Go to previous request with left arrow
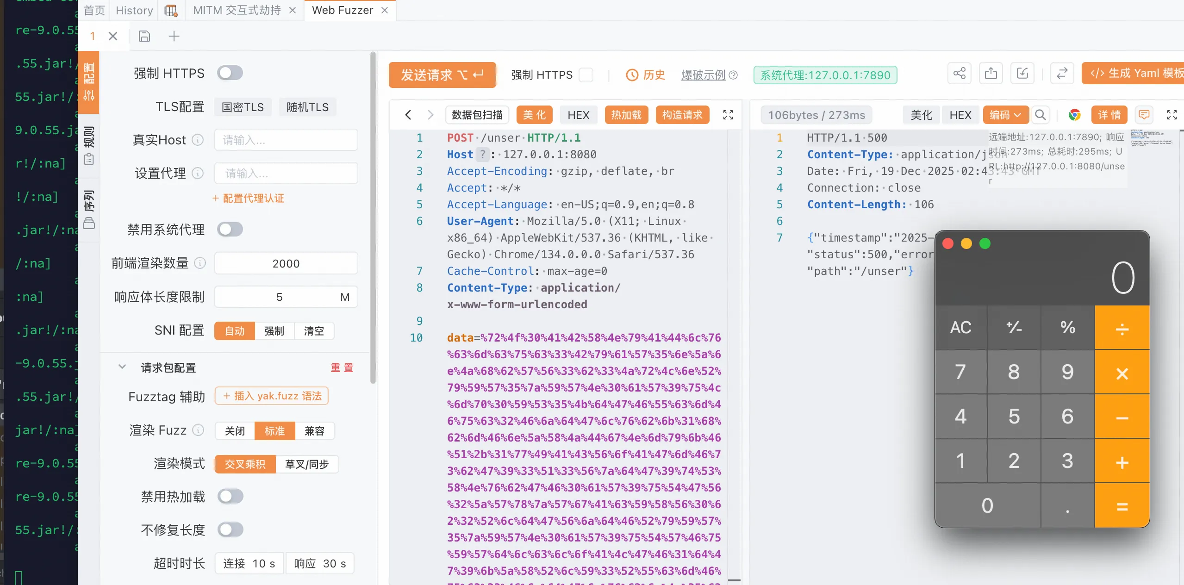 [408, 115]
